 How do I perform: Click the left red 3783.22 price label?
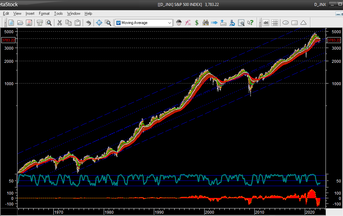point(8,40)
